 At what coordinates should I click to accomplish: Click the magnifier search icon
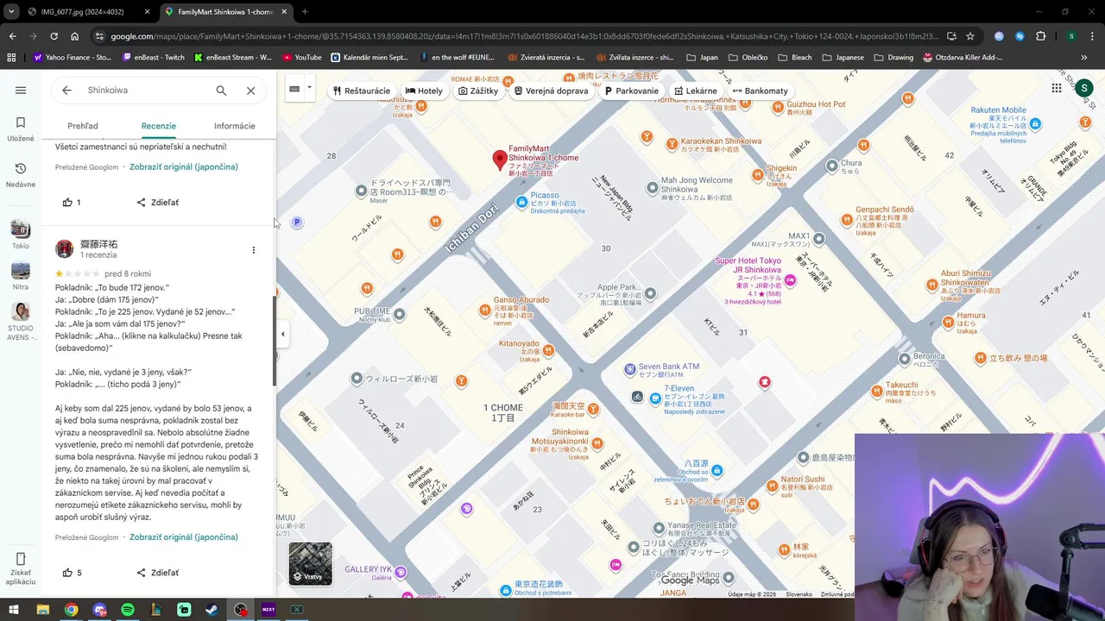tap(221, 90)
